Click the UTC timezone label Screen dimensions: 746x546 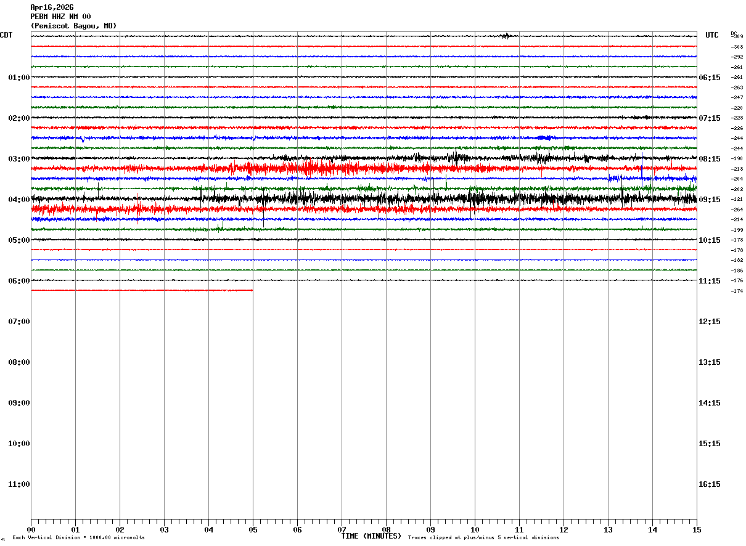712,35
